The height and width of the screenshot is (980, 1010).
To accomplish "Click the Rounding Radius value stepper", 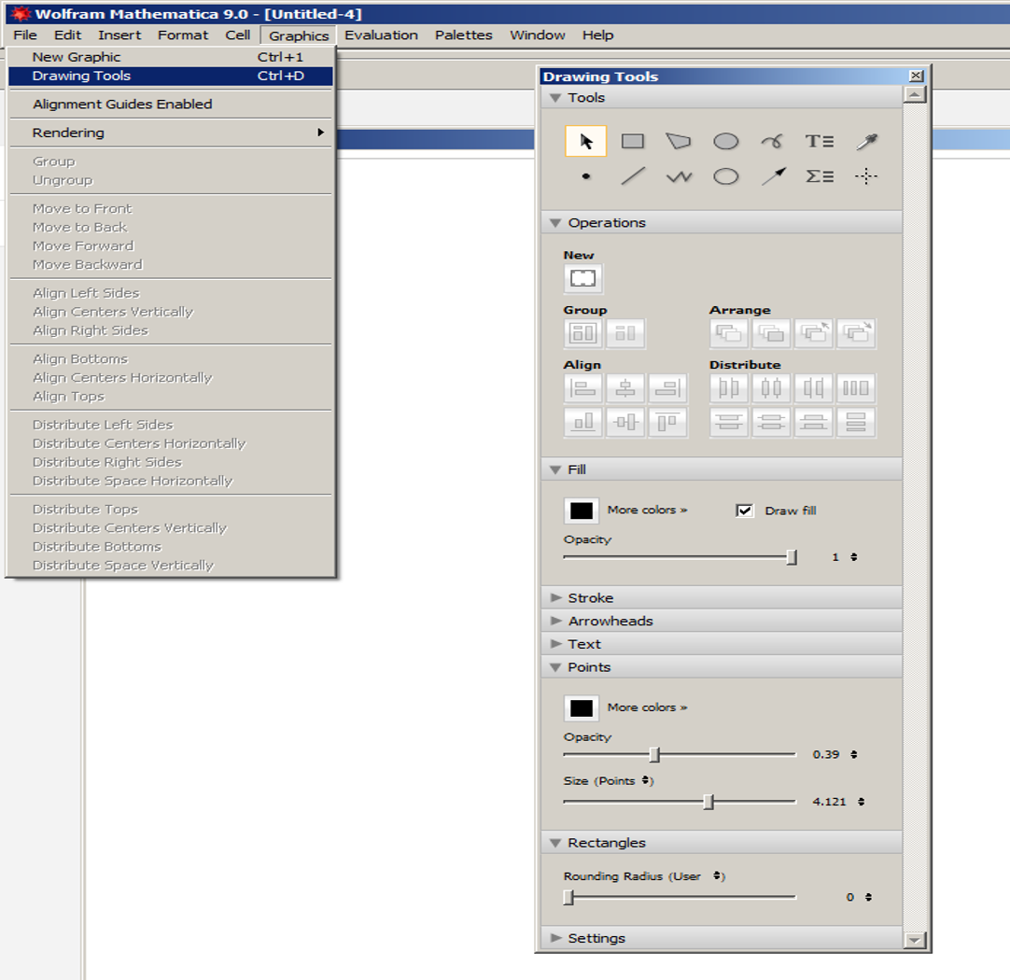I will pyautogui.click(x=868, y=897).
